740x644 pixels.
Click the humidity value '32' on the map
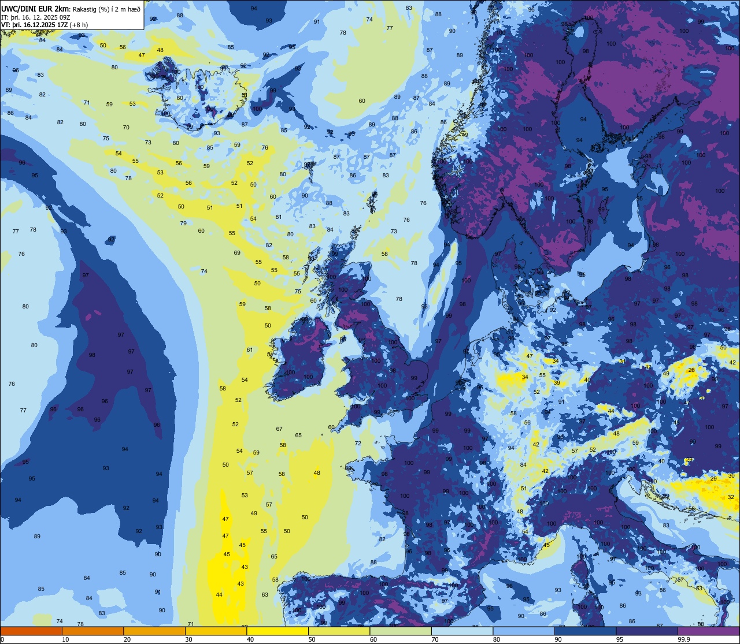[x=731, y=497]
